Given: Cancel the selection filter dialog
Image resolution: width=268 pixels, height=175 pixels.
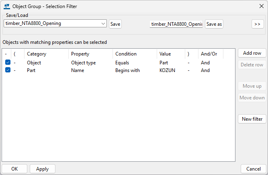Looking at the screenshot, I should pos(253,169).
